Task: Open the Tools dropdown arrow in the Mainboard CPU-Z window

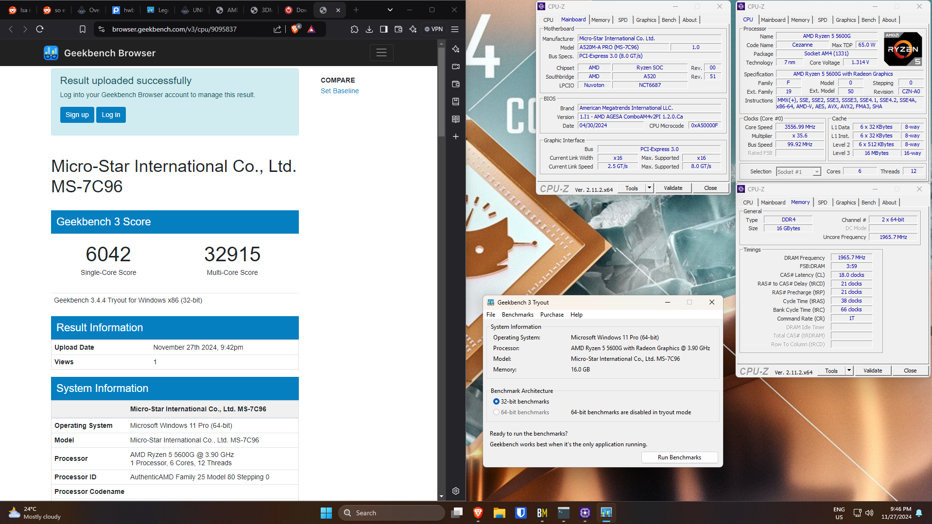Action: pos(649,188)
